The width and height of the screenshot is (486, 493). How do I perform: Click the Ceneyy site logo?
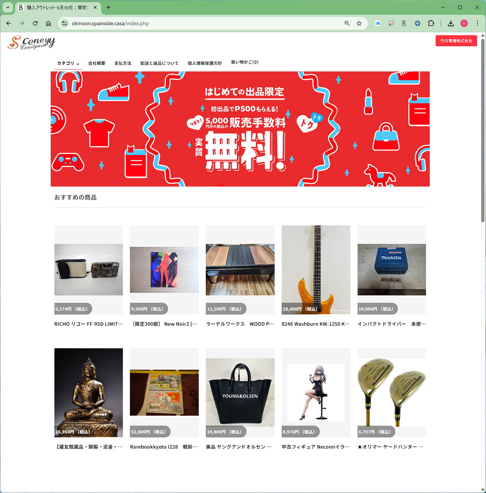(31, 43)
